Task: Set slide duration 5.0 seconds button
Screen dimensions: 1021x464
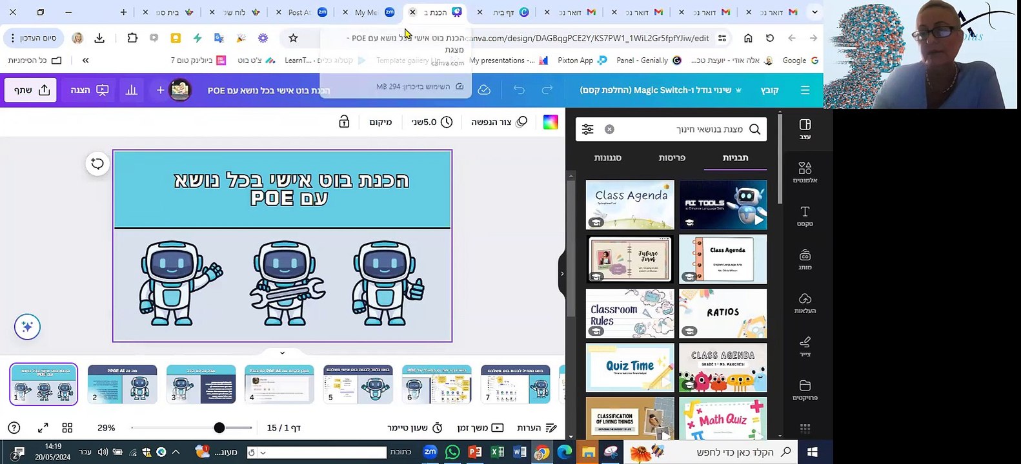Action: coord(432,122)
